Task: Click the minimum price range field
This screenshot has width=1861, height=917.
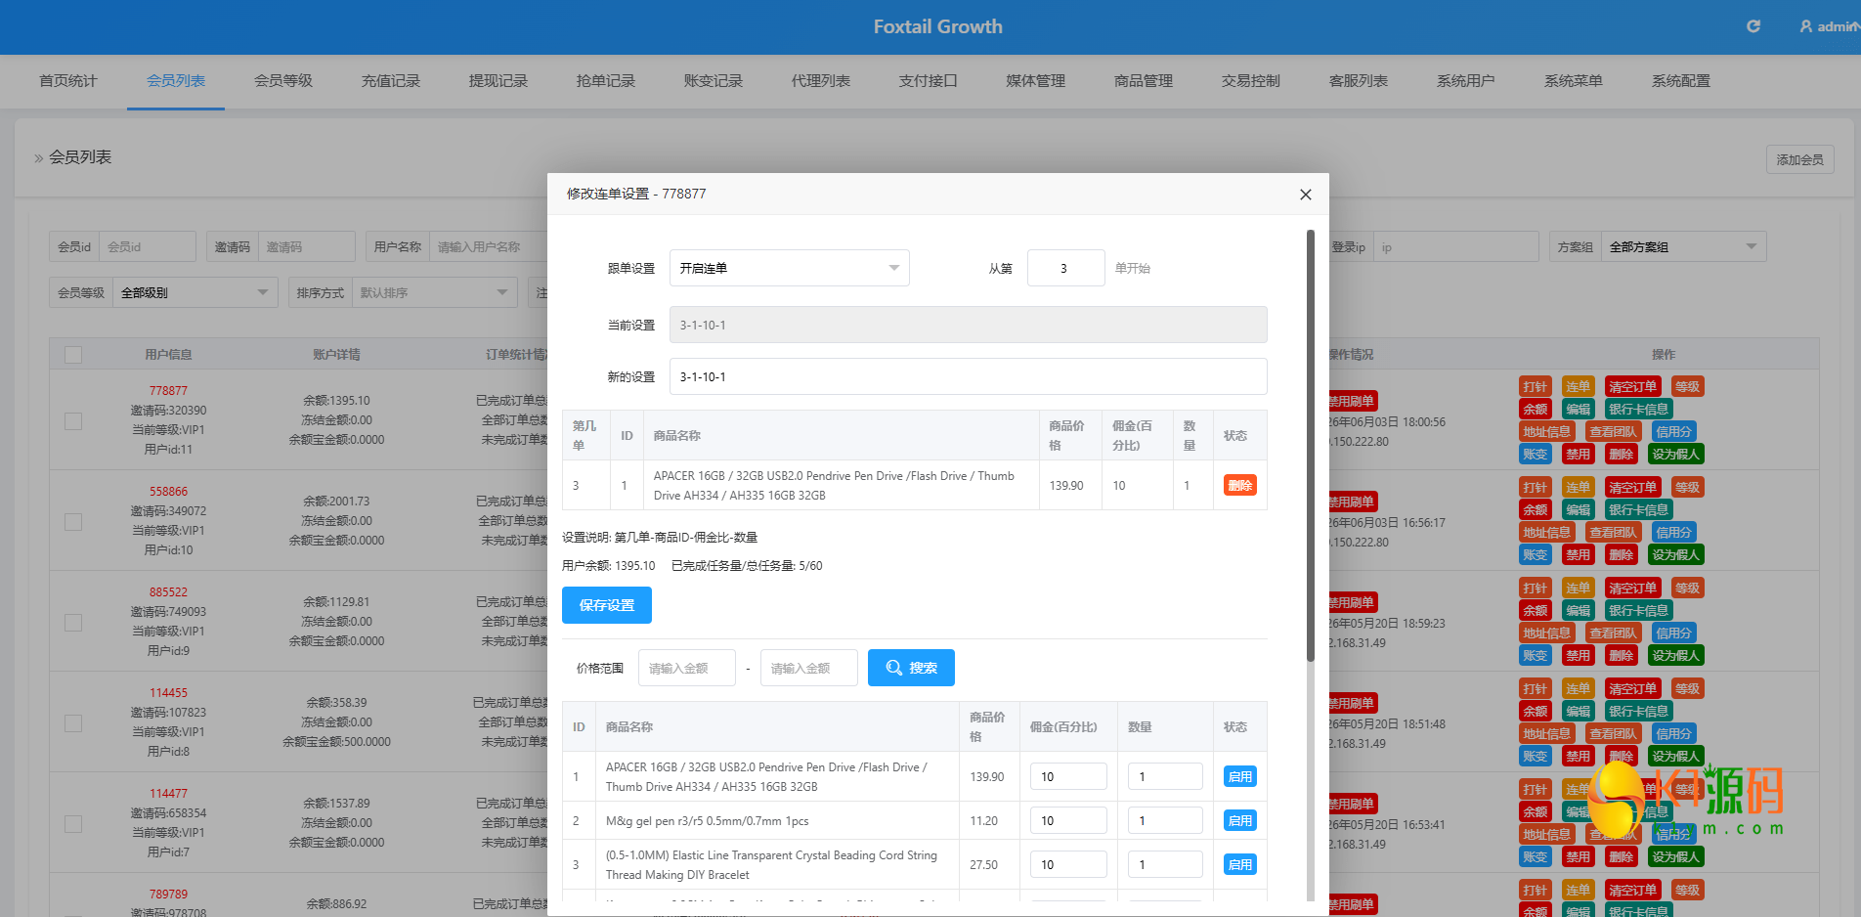Action: click(x=686, y=668)
